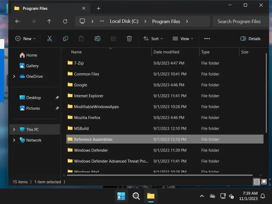
Task: Click the Paste clipboard icon
Action: point(82,39)
